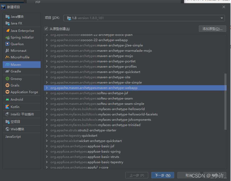The image size is (231, 181).
Task: Select myfaces-archetype-trinidad row
Action: click(135, 125)
